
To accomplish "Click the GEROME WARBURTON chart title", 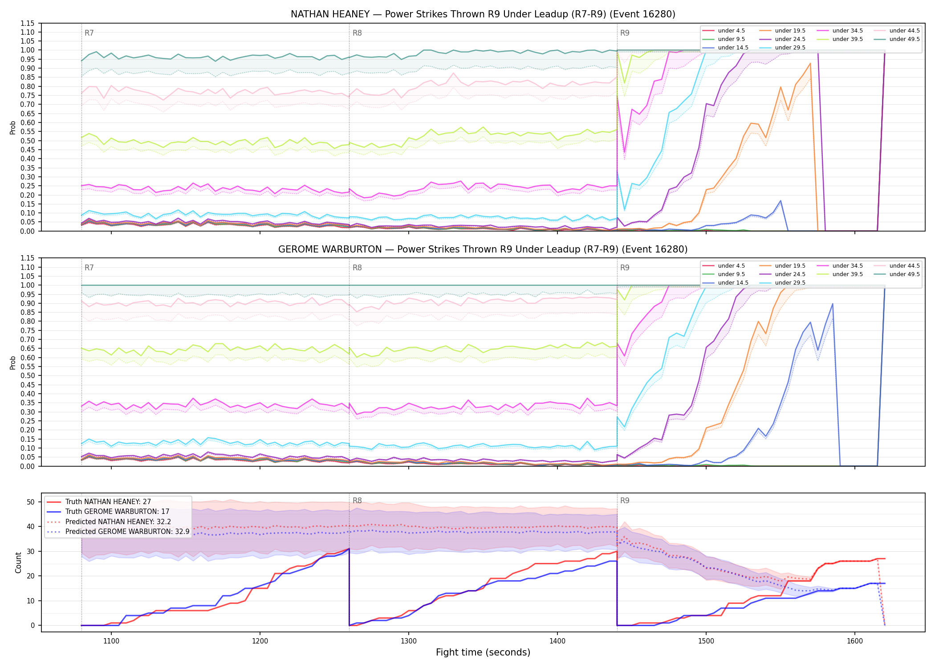I will (483, 249).
